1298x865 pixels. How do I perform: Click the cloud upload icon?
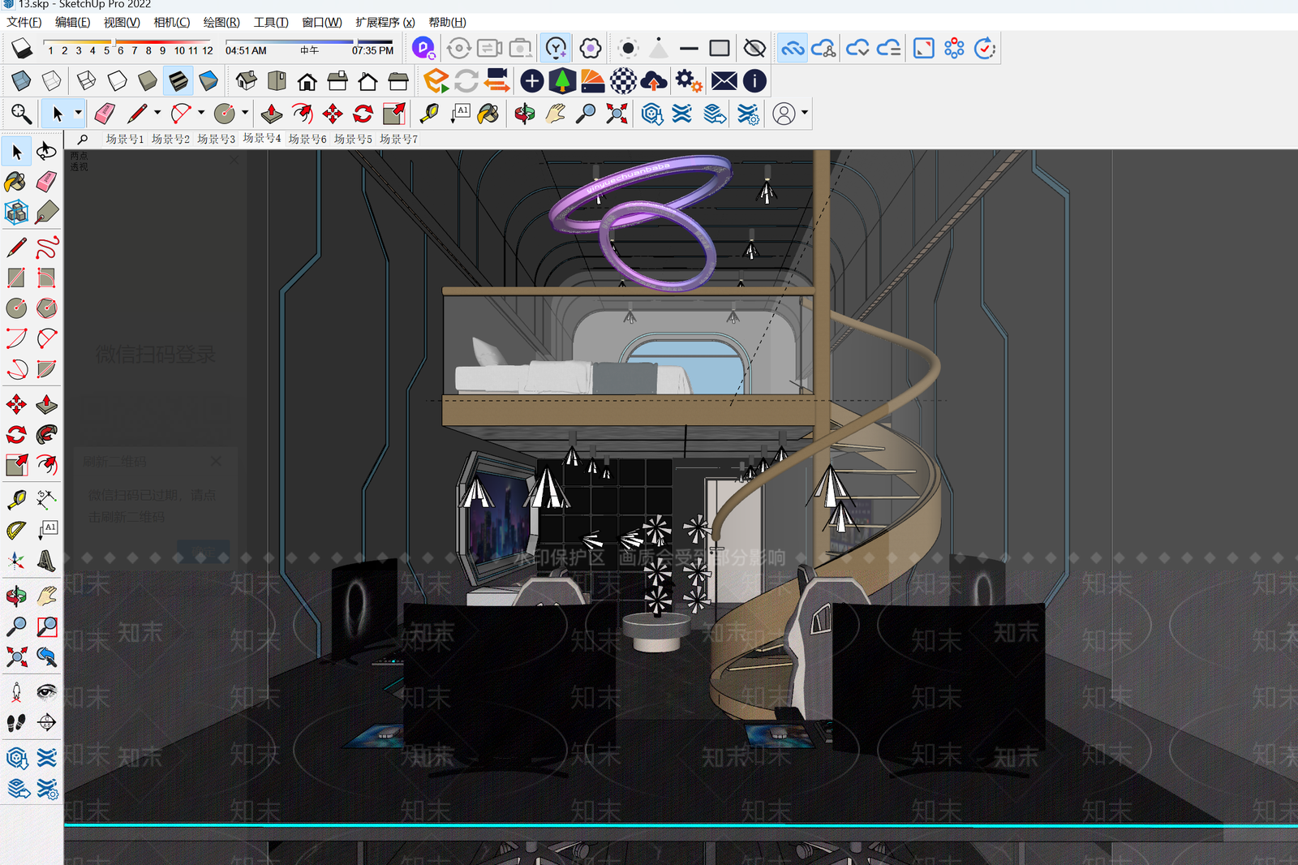[654, 80]
